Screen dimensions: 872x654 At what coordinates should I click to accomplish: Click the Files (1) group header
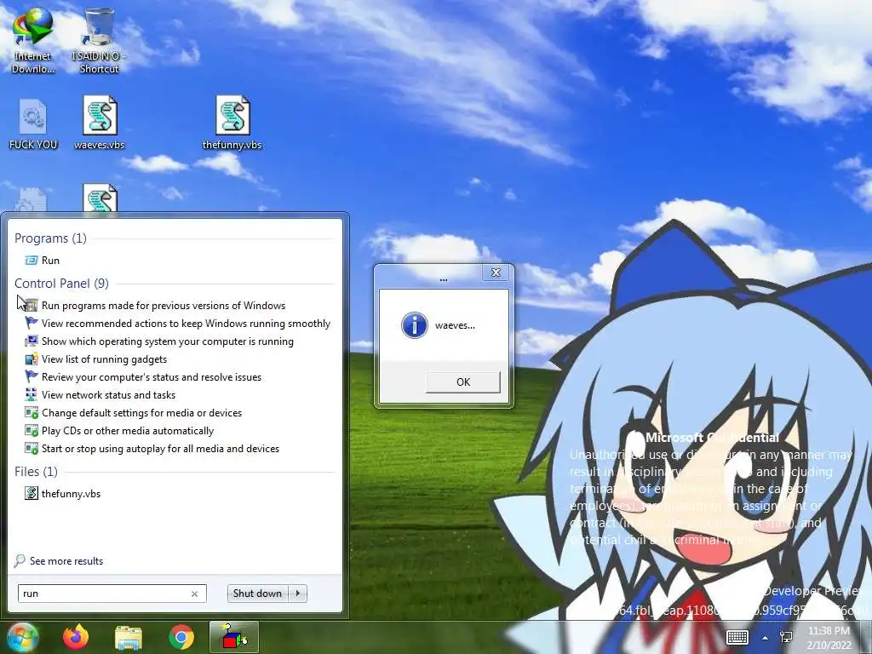pos(36,472)
